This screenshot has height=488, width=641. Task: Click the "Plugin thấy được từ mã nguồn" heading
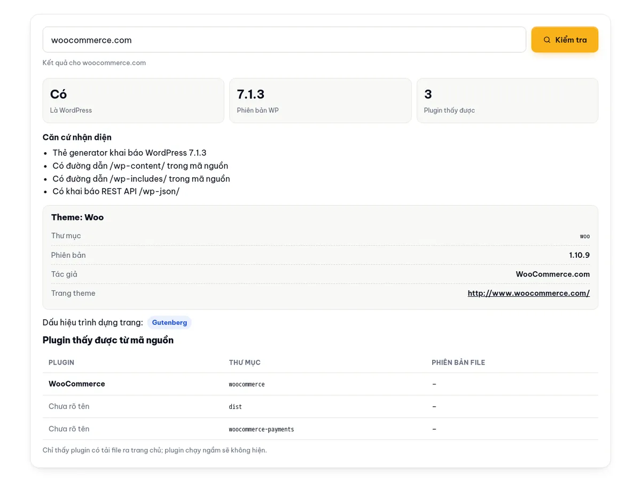tap(108, 340)
